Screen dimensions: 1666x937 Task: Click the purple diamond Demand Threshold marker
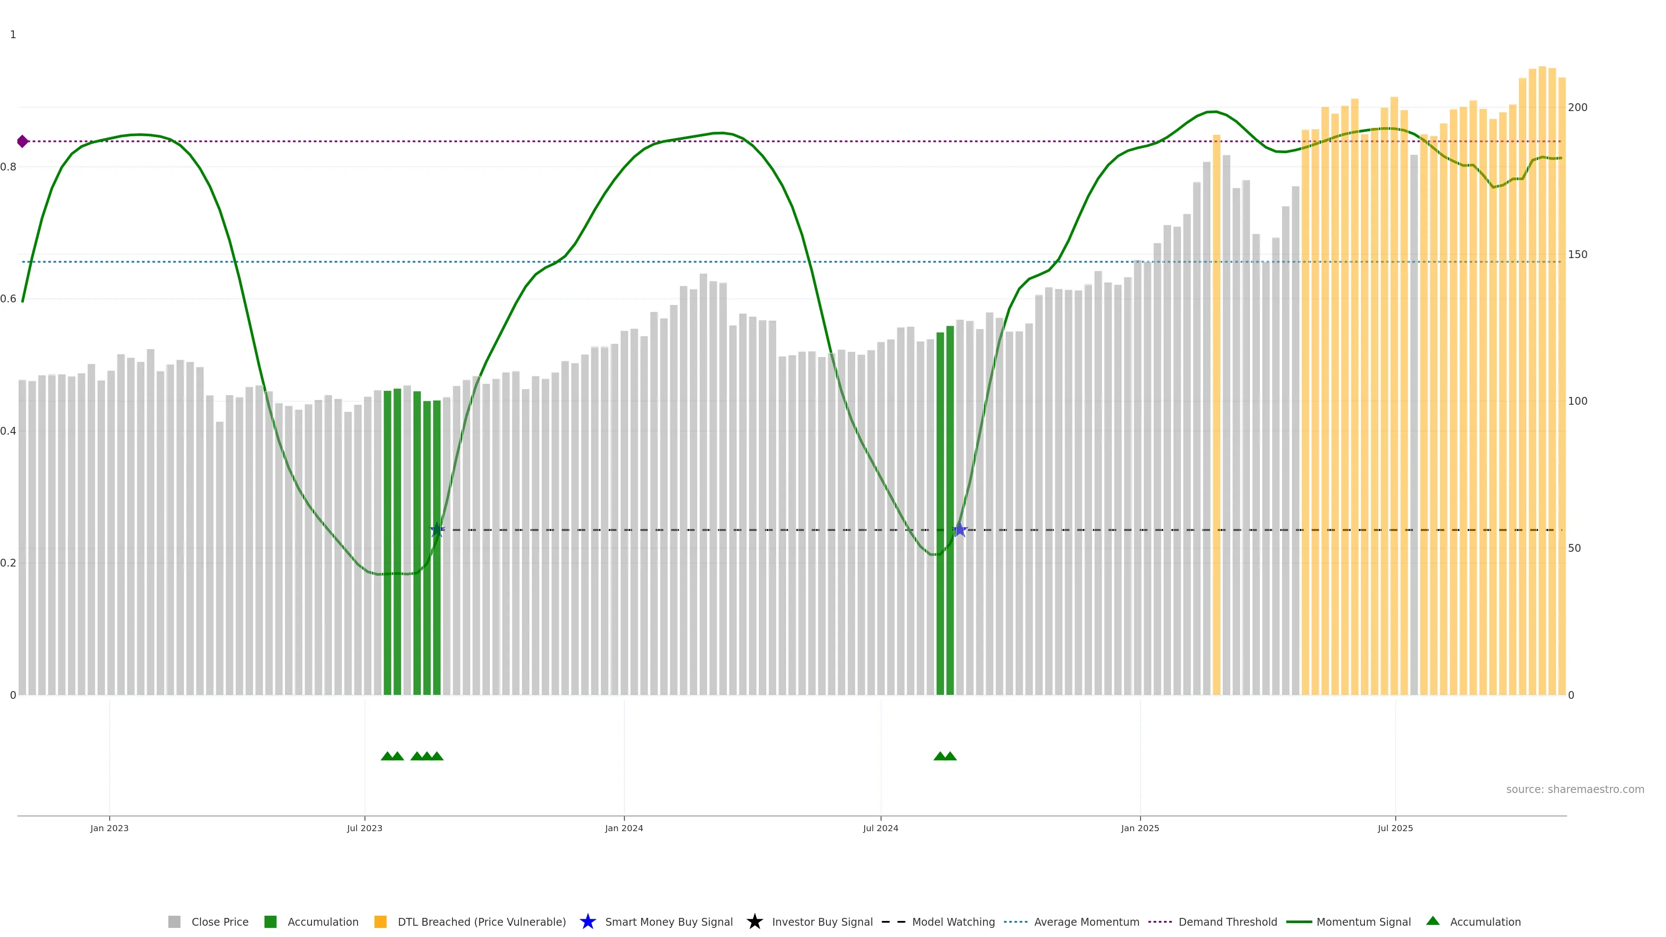(x=23, y=141)
